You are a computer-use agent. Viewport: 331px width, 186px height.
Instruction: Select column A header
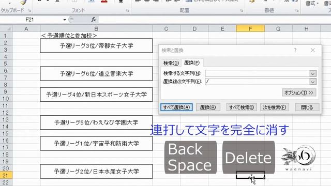[x=26, y=29]
